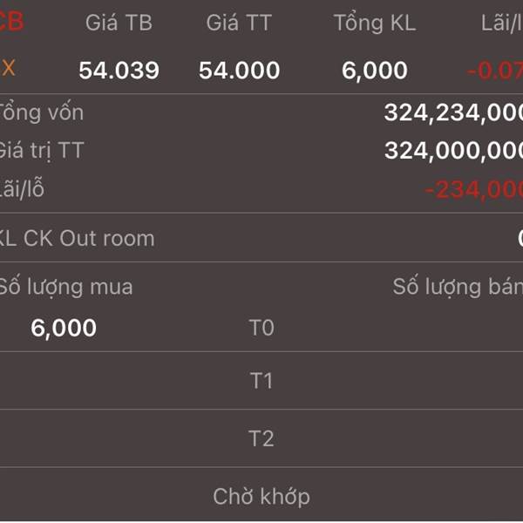Tap the T2 settlement row
This screenshot has width=523, height=523.
(x=261, y=438)
